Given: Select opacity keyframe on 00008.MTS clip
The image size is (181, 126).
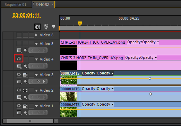Looking at the screenshot, I should pyautogui.click(x=150, y=94).
